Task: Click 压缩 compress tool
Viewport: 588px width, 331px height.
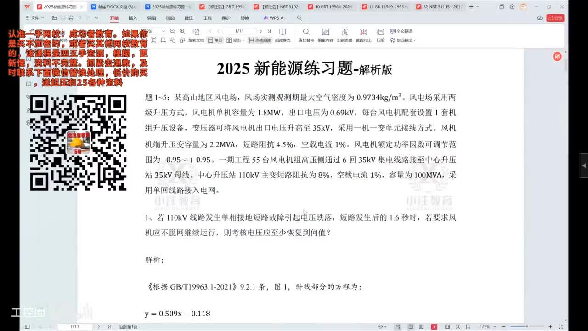Action: 380,35
